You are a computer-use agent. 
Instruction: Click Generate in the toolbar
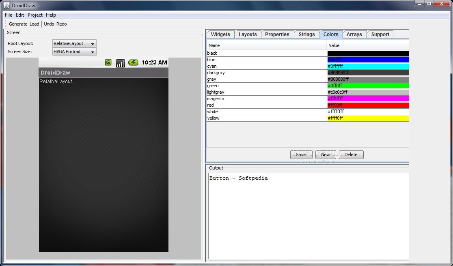pos(18,24)
